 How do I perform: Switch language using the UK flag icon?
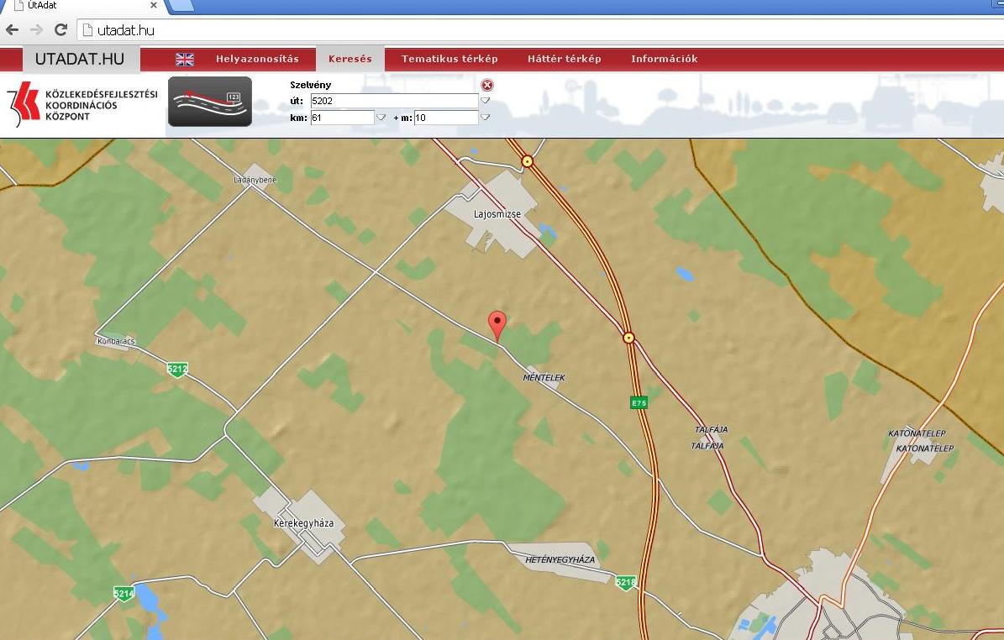click(x=185, y=59)
